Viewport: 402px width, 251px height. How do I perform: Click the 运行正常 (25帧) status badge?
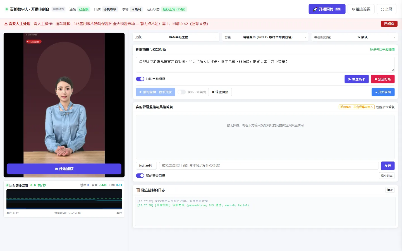click(174, 9)
